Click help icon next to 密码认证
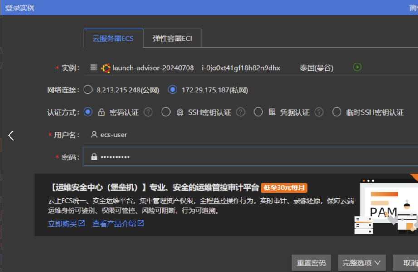 148,112
